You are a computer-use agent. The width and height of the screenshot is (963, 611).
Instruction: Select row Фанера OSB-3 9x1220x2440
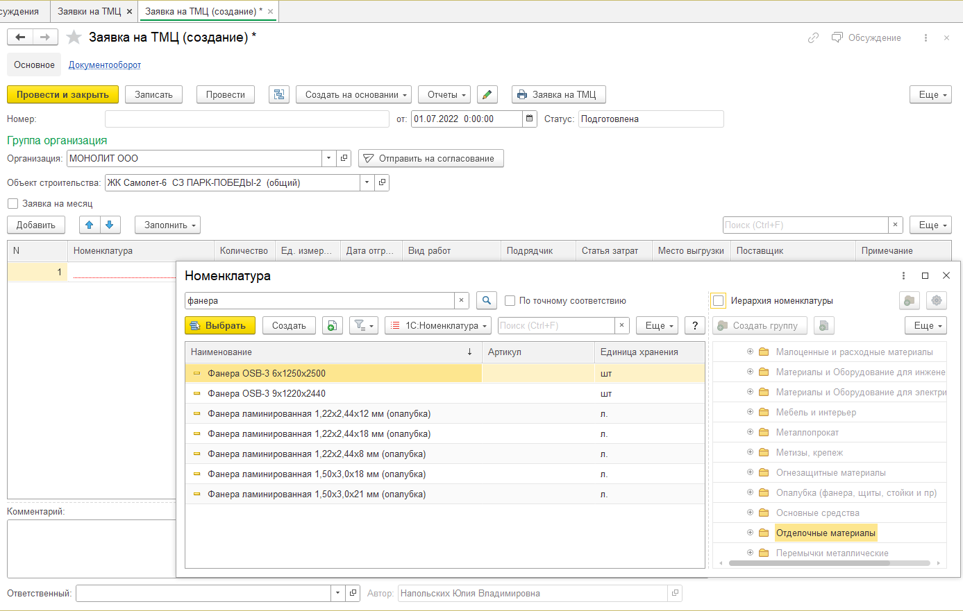[267, 393]
